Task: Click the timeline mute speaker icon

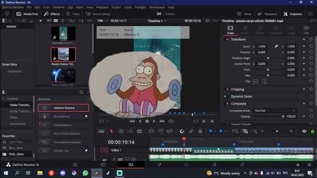Action: [x=304, y=132]
